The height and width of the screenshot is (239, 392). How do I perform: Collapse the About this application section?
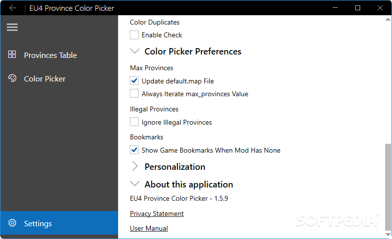135,184
